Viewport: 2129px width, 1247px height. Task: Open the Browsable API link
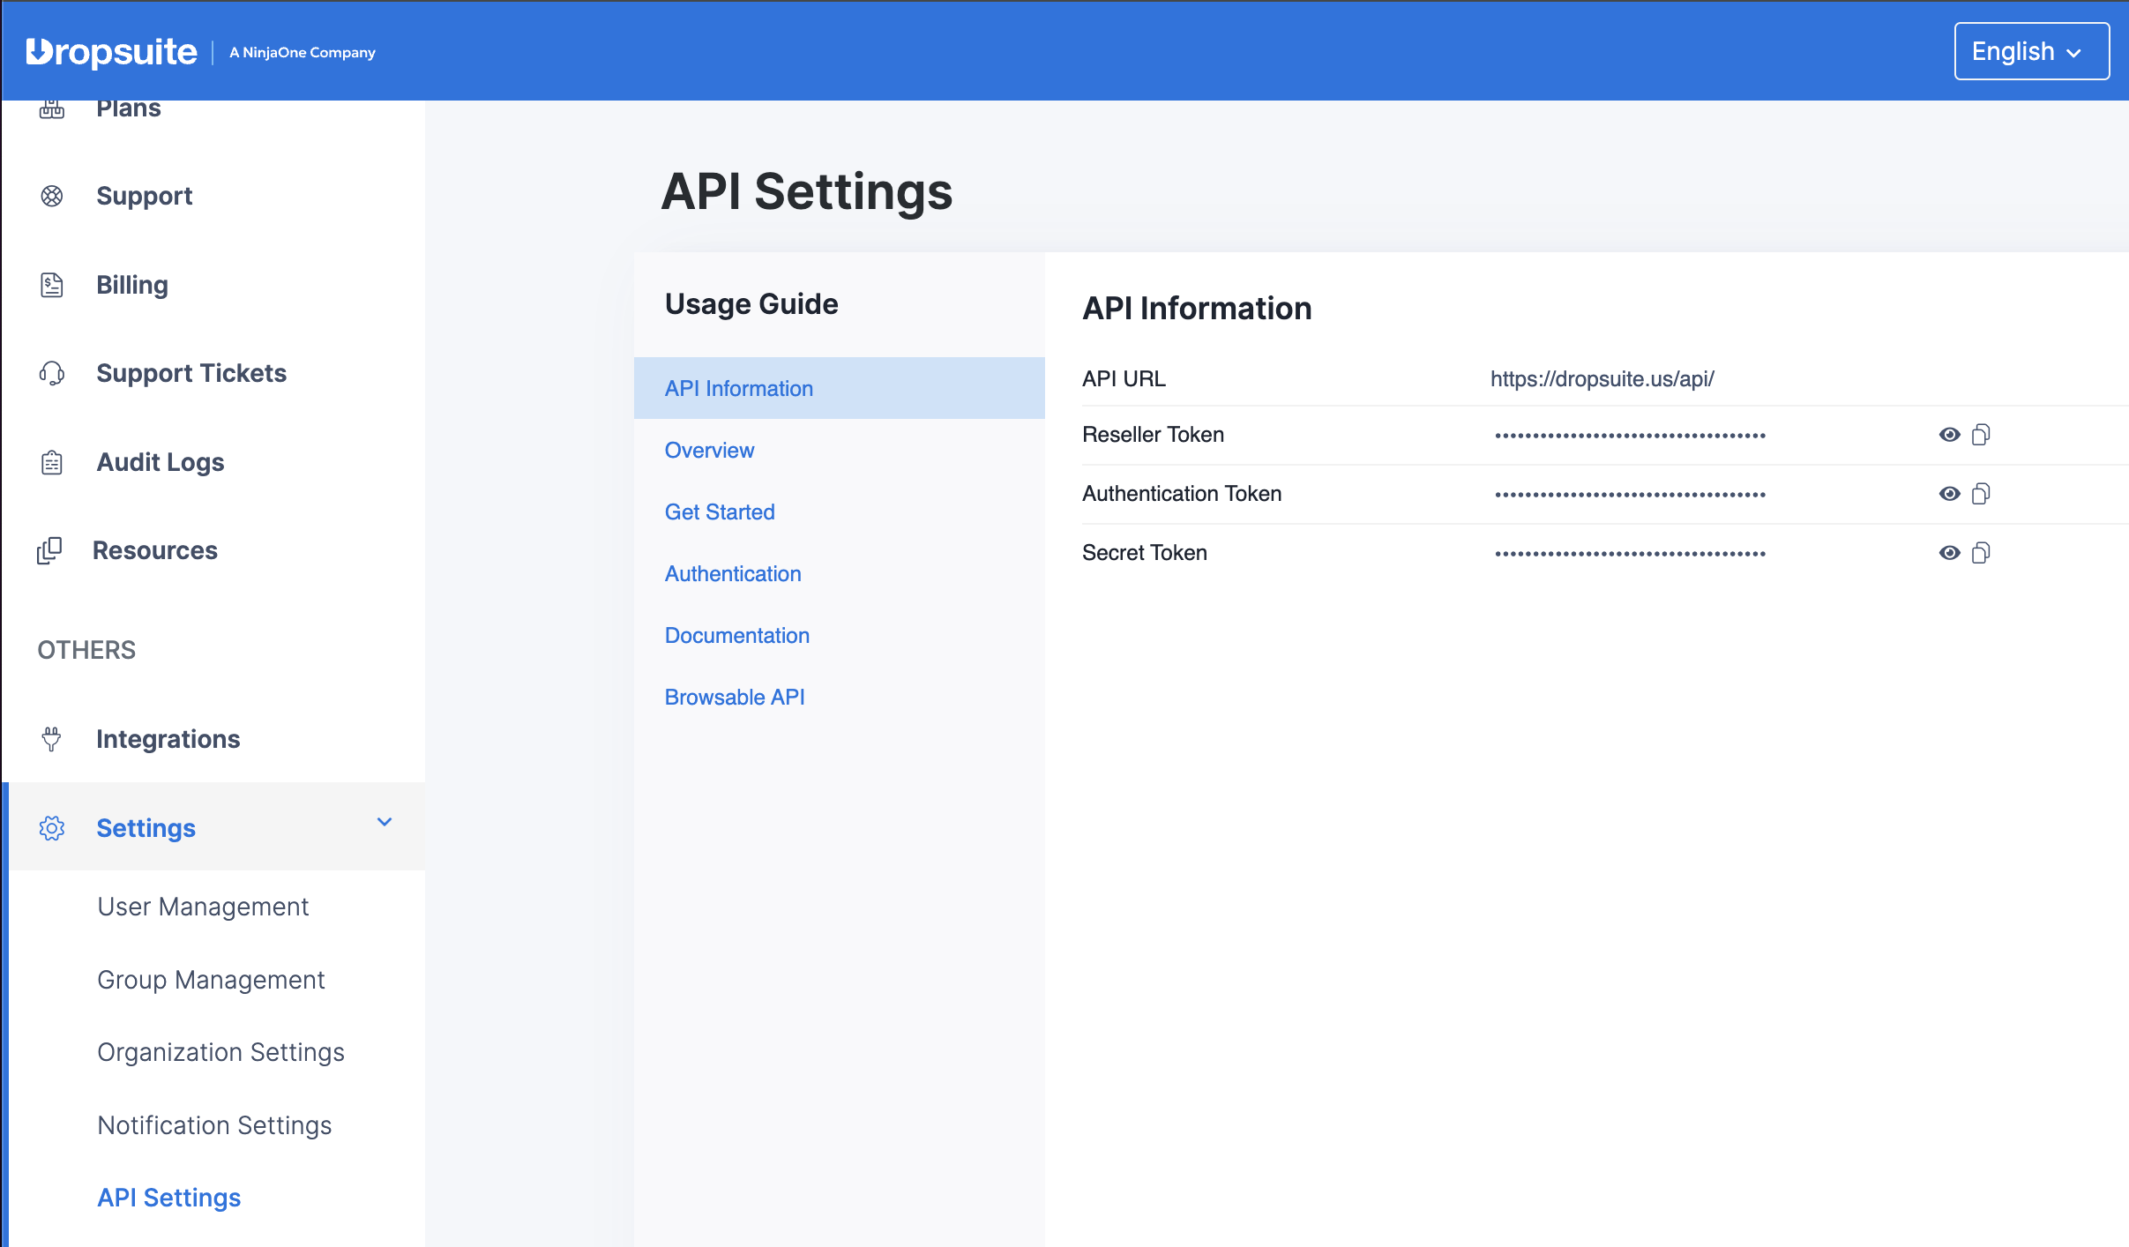(735, 697)
